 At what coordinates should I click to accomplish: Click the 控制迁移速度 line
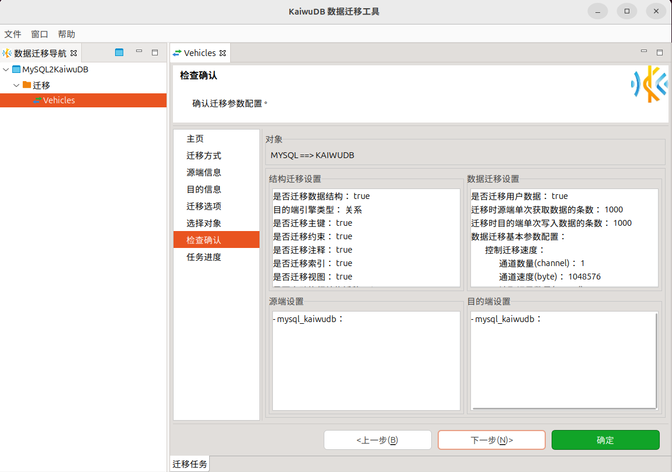tap(514, 250)
